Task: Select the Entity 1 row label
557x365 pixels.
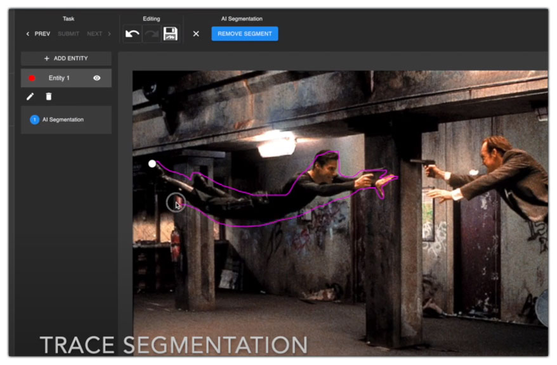Action: point(59,78)
